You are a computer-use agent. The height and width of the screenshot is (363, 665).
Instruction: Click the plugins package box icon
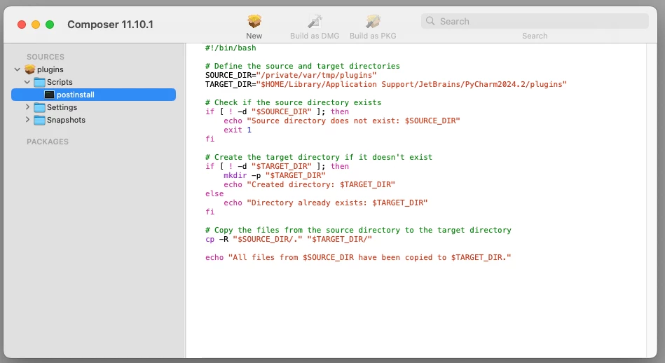[x=29, y=69]
